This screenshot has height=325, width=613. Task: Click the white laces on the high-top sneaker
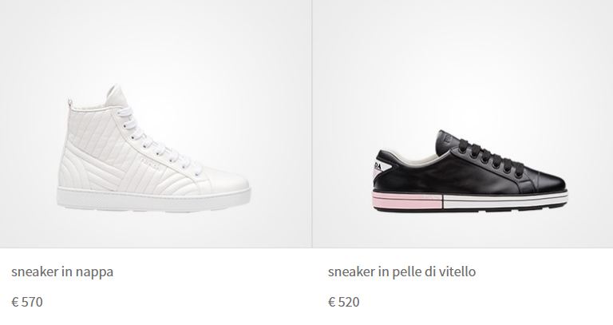[x=159, y=141]
